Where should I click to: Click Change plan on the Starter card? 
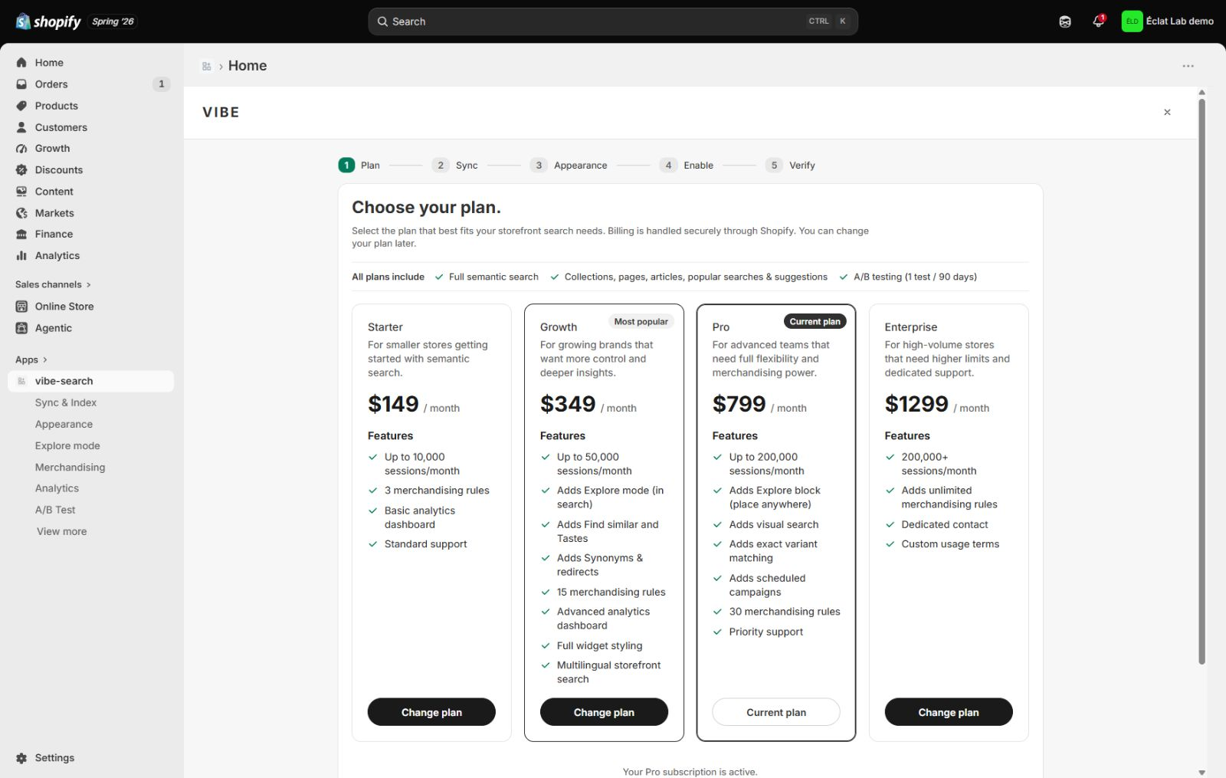tap(431, 712)
